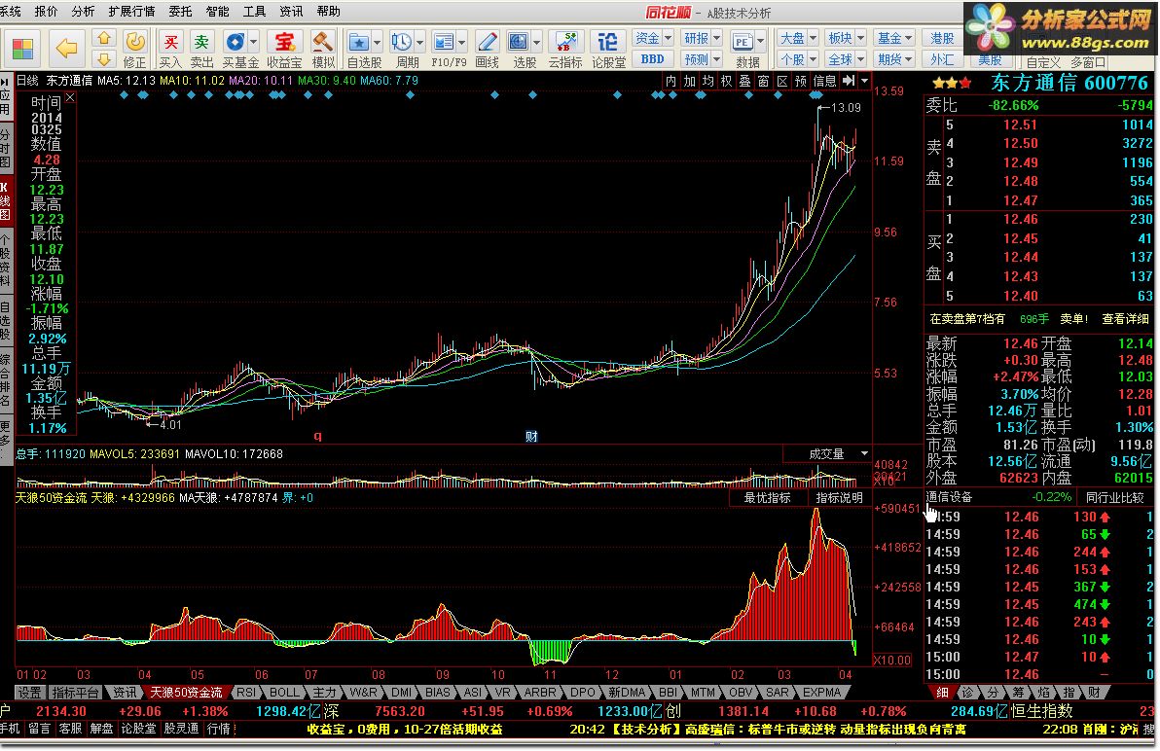Viewport: 1160px width, 751px height.
Task: Click the 外汇 toolbar button
Action: coord(942,59)
